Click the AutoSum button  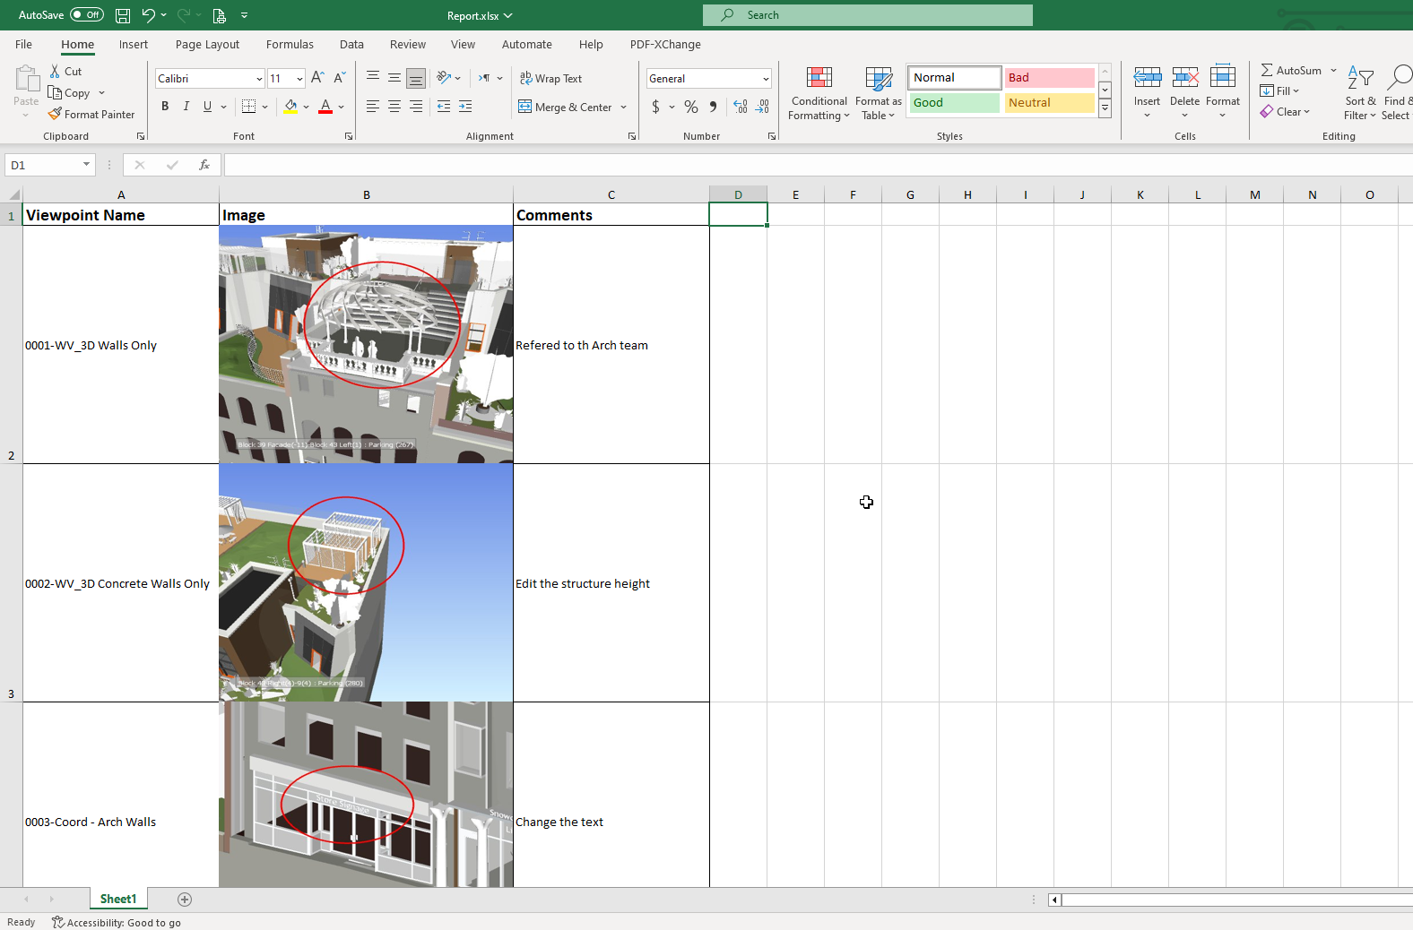(1291, 70)
